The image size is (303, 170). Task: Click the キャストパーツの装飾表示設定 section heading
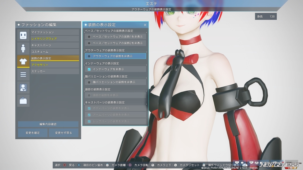pyautogui.click(x=105, y=103)
